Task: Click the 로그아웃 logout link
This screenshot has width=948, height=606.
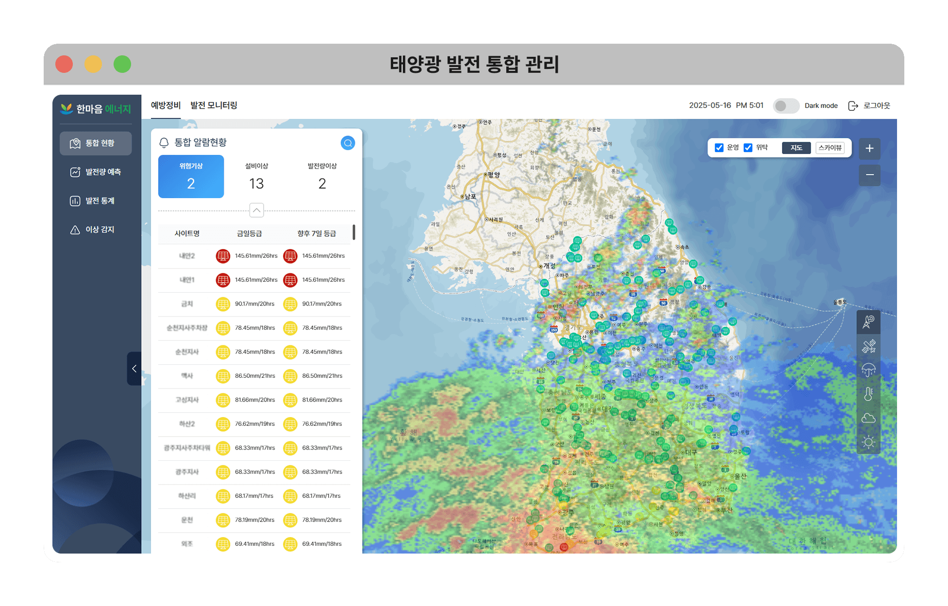Action: coord(869,106)
